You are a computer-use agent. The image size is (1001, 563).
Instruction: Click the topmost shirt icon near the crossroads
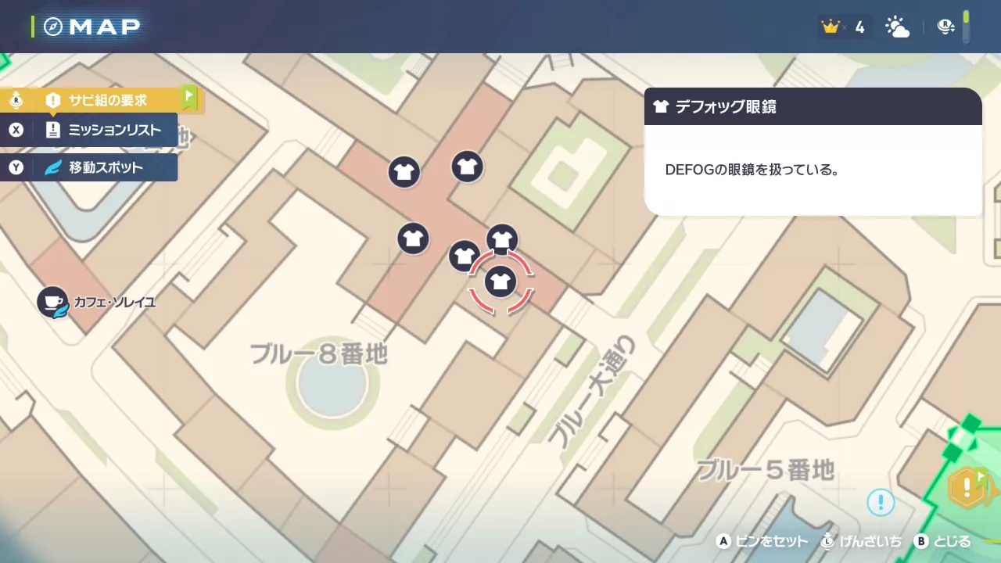(x=467, y=167)
